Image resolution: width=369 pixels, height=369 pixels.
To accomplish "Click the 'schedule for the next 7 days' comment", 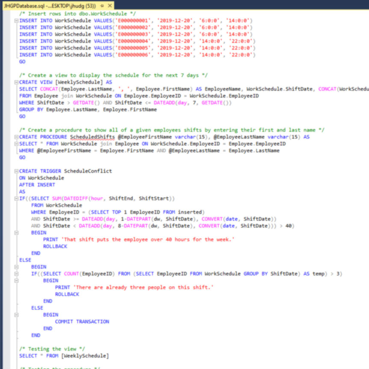I will [113, 75].
